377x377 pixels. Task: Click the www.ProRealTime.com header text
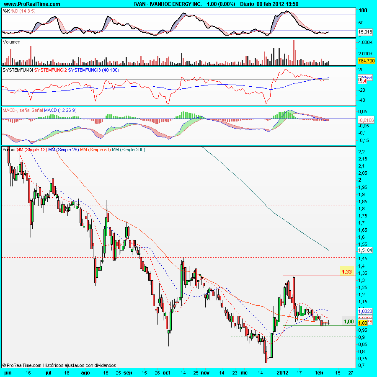[x=32, y=4]
